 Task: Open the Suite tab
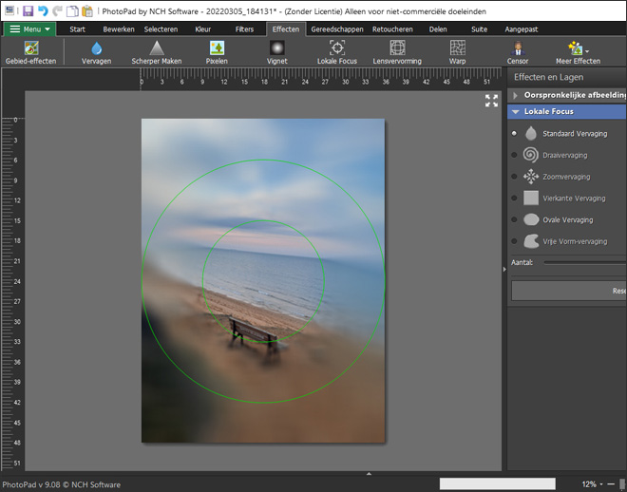tap(479, 29)
